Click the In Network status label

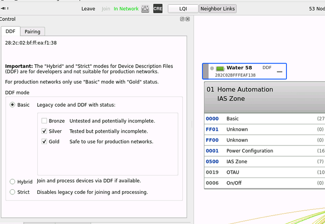click(x=126, y=8)
